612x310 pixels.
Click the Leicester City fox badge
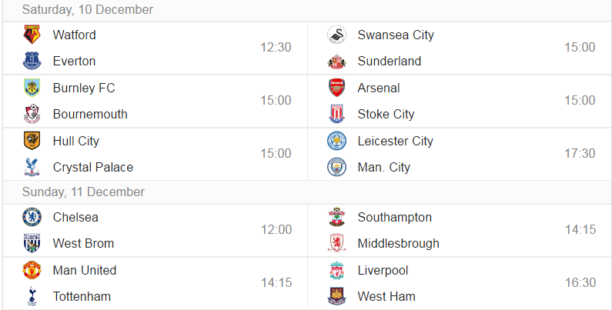(337, 140)
